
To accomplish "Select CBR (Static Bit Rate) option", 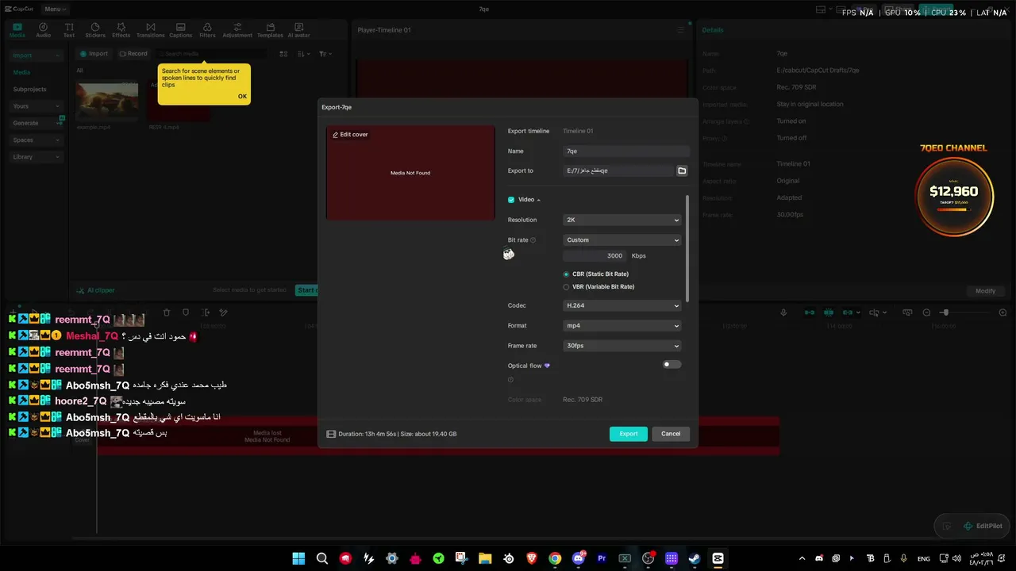I will click(x=566, y=274).
